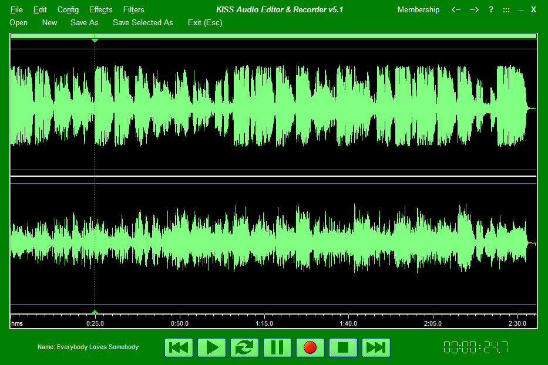Screen dimensions: 548x365
Task: Click the red Record button
Action: [x=310, y=347]
